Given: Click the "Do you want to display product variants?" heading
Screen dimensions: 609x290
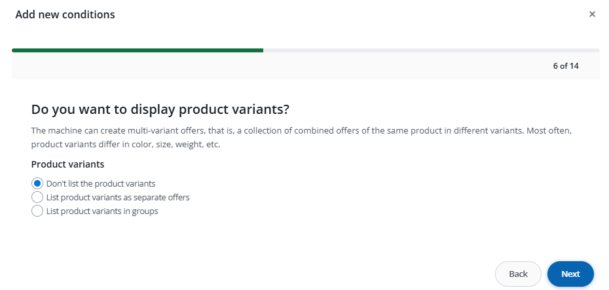Looking at the screenshot, I should pyautogui.click(x=160, y=108).
